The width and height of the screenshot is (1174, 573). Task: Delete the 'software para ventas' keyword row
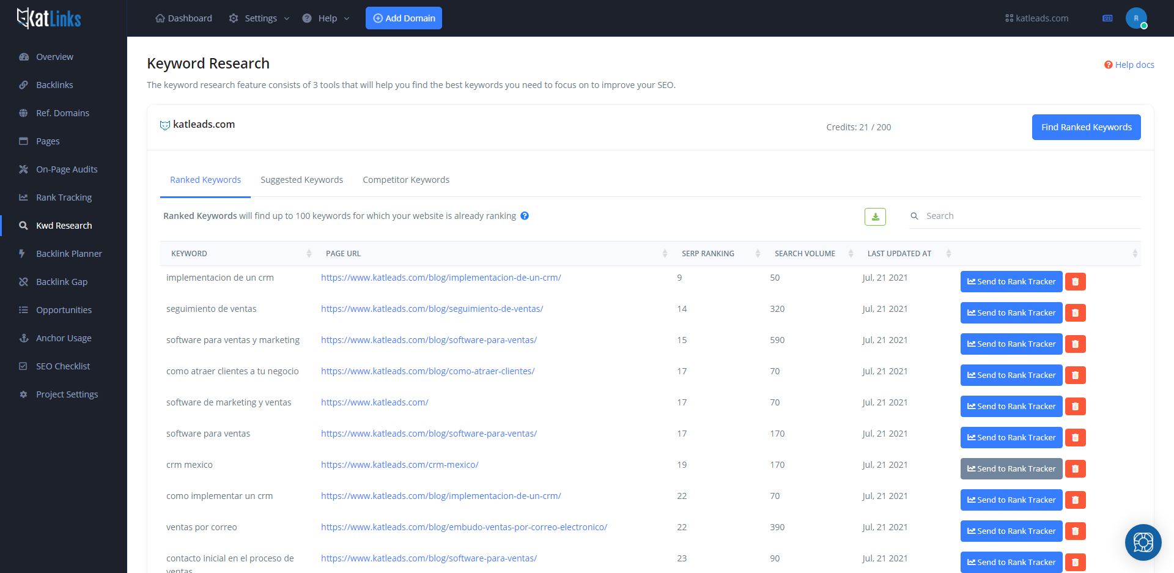[x=1075, y=438]
